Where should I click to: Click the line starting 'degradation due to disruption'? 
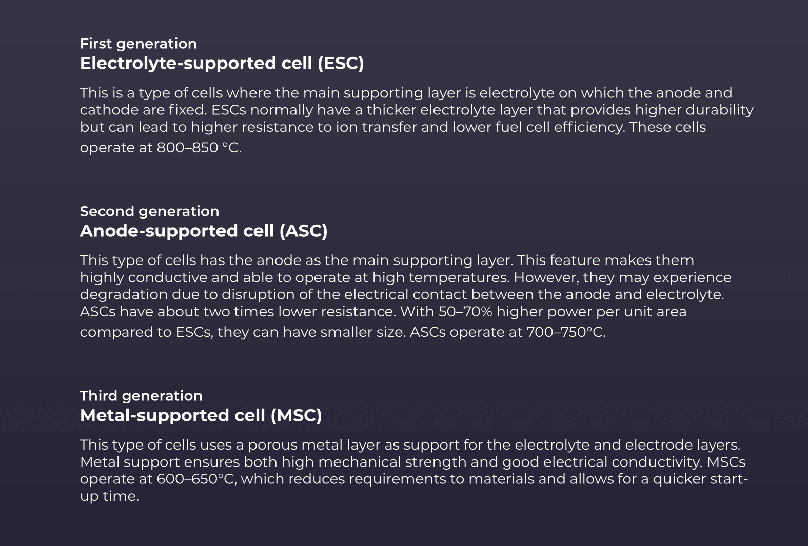tap(402, 295)
